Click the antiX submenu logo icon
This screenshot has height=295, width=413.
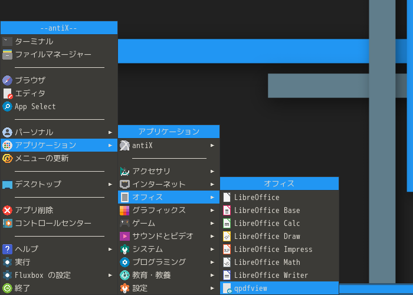click(124, 145)
